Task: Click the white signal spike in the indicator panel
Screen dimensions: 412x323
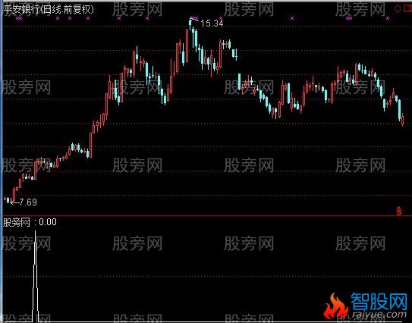Action: tap(36, 276)
